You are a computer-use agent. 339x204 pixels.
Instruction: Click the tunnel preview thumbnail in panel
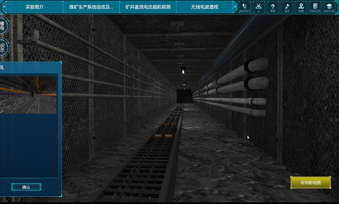[x=28, y=95]
